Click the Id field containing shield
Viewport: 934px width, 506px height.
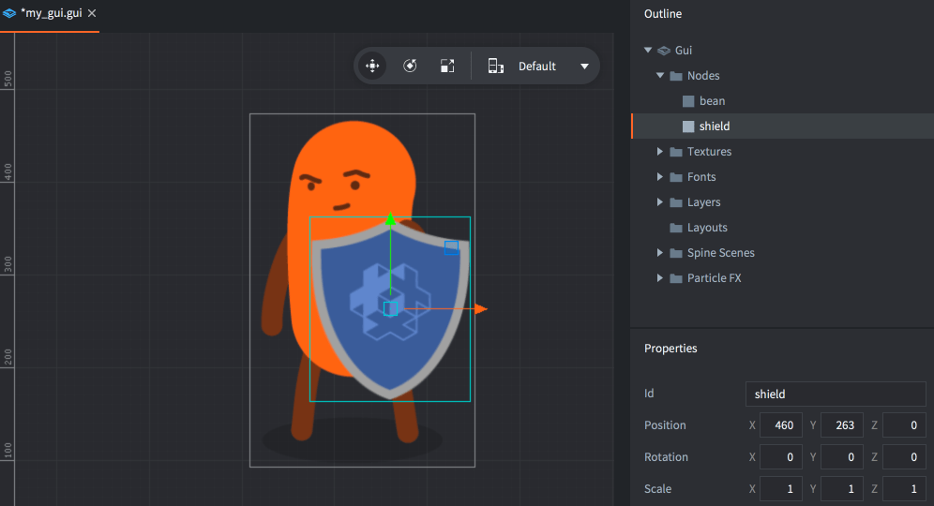[x=835, y=394]
